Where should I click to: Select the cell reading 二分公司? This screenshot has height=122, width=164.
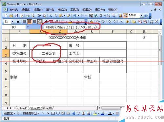49,53
